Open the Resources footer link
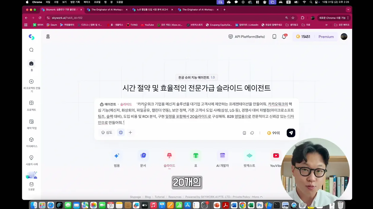The image size is (373, 209). [175, 197]
